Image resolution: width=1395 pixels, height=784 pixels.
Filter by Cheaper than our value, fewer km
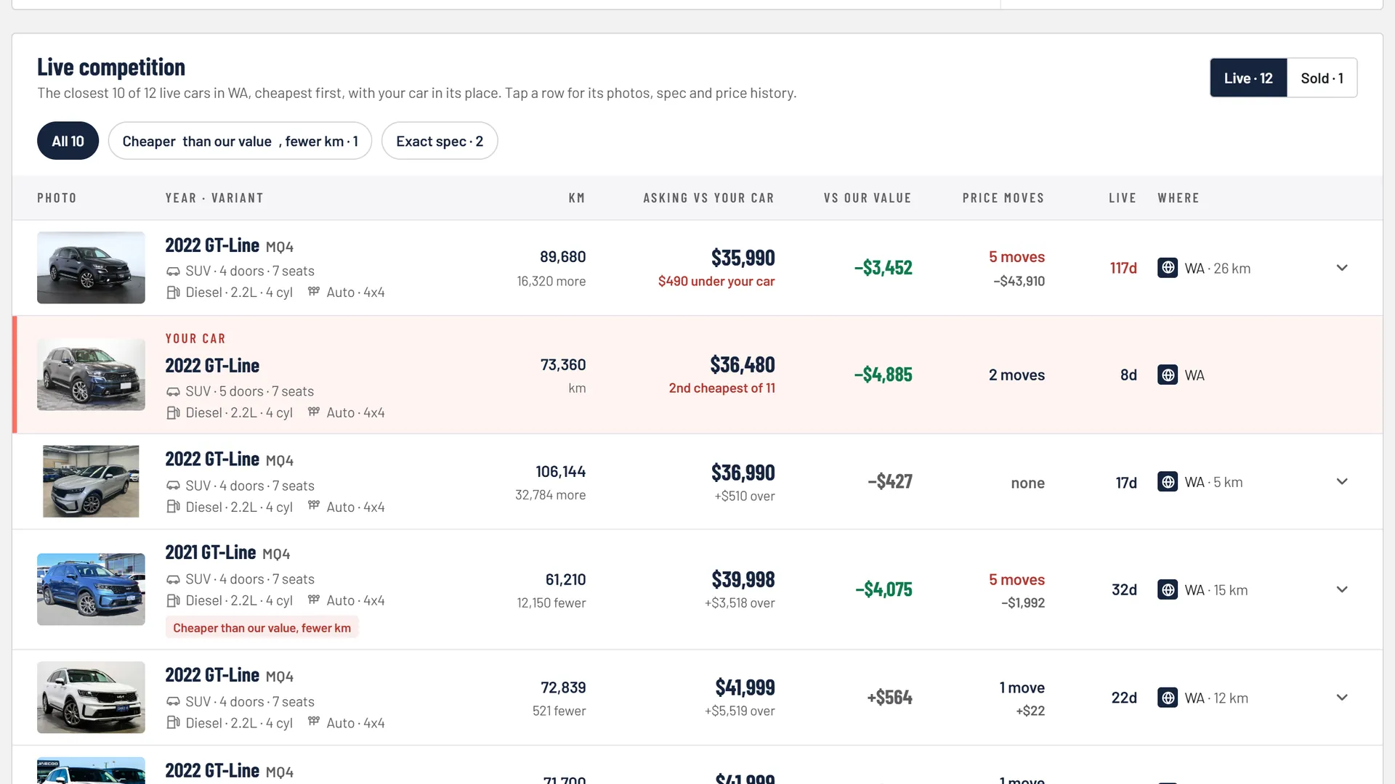coord(240,142)
